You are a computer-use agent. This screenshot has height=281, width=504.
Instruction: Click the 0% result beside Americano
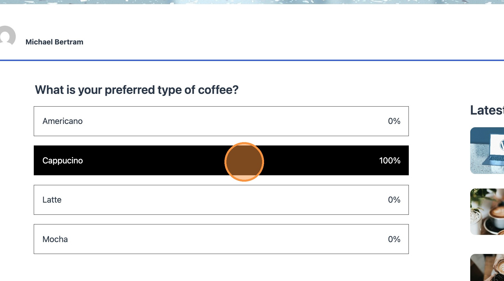click(394, 121)
